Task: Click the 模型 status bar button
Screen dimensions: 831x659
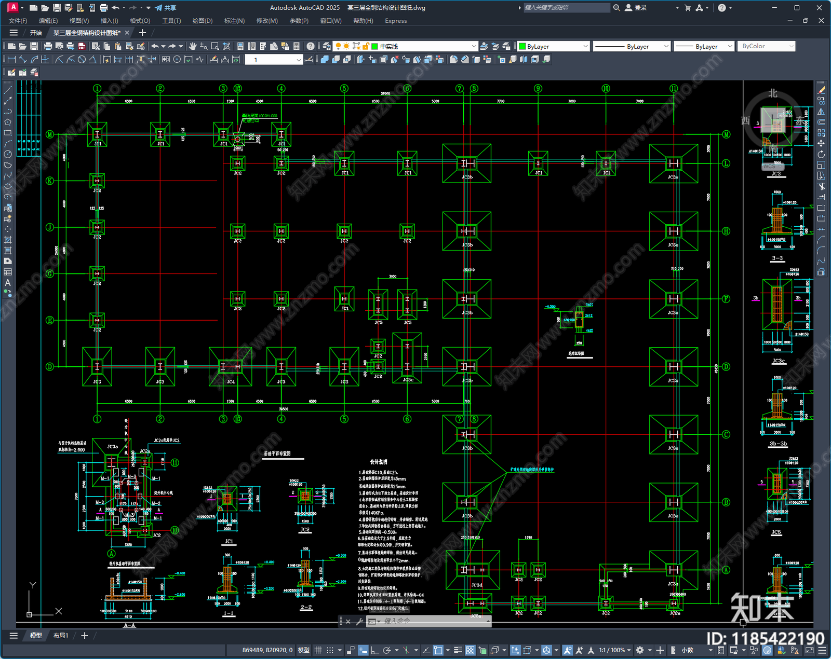Action: 304,650
